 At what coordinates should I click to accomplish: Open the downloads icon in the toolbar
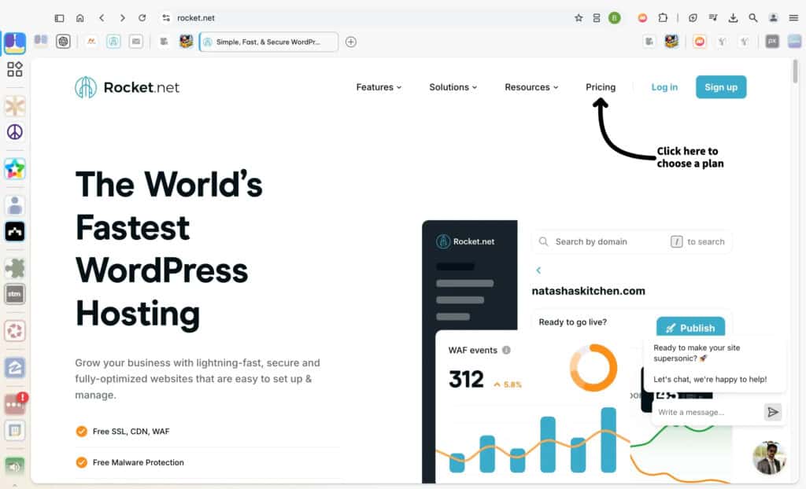coord(733,17)
